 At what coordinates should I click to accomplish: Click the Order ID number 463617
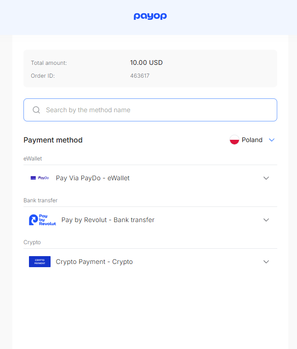pyautogui.click(x=140, y=76)
